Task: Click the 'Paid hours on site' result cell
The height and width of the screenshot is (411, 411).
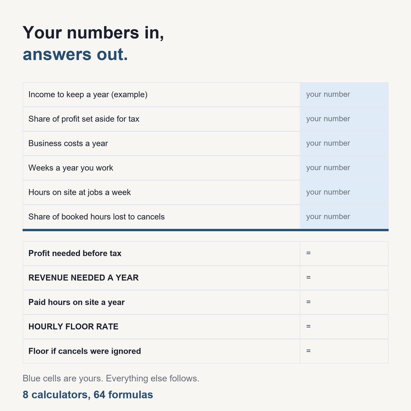Action: [x=344, y=302]
